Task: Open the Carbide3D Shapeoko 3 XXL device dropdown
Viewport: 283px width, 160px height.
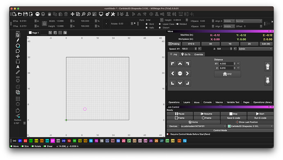Action: (250, 126)
